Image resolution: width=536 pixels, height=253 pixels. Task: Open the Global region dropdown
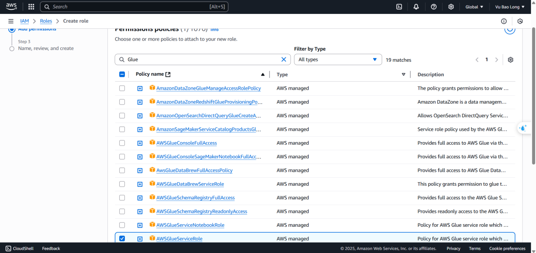474,7
